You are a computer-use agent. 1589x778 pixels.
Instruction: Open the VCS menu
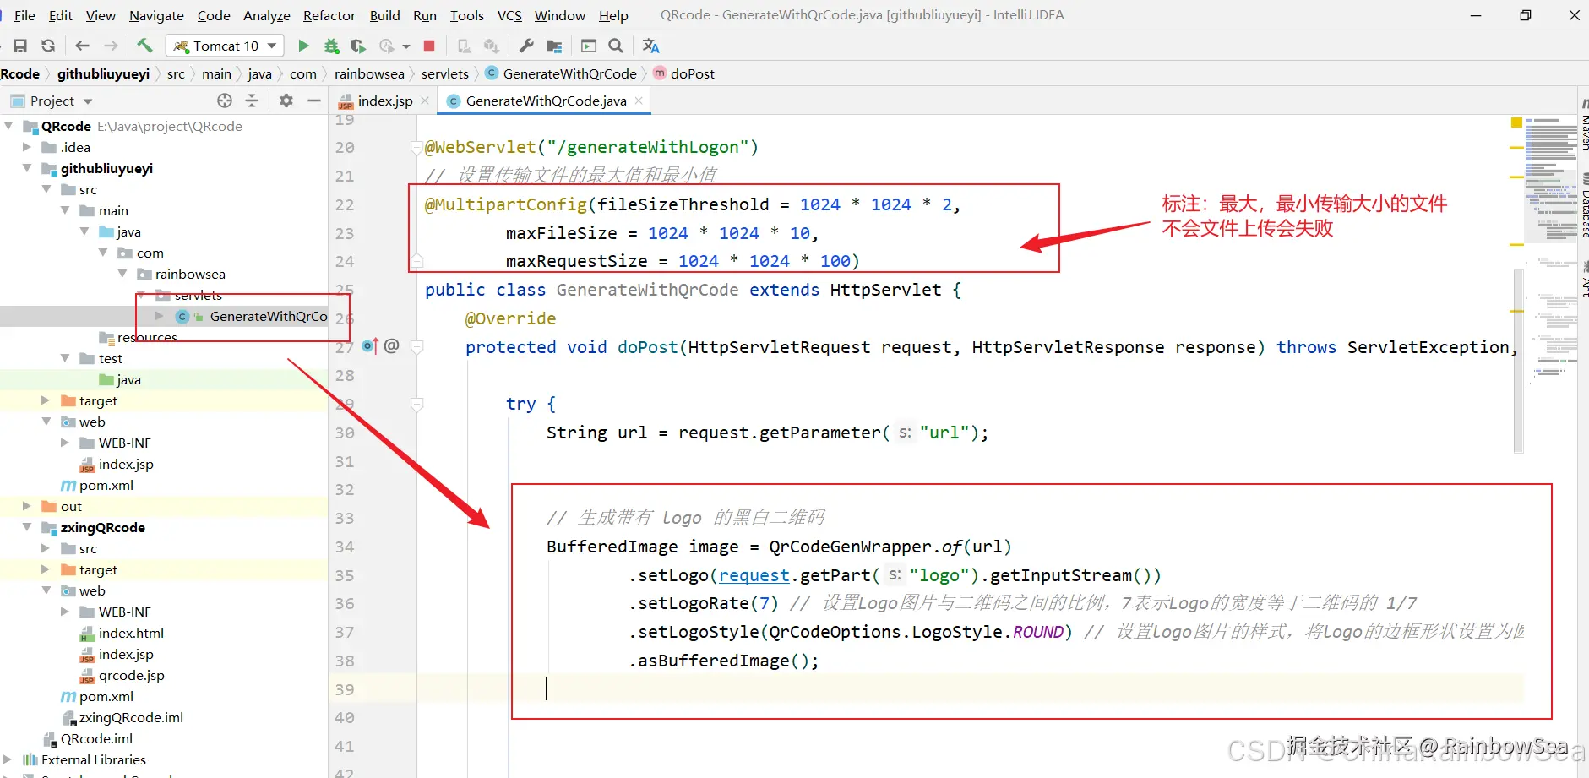pos(509,15)
